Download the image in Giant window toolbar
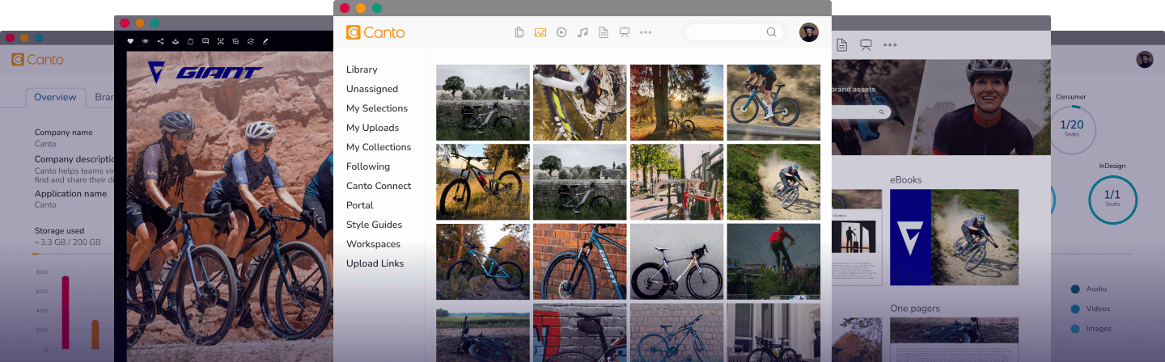Viewport: 1165px width, 362px height. (x=176, y=40)
